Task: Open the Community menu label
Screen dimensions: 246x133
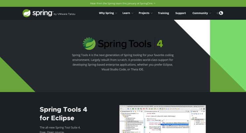Action: tap(200, 13)
